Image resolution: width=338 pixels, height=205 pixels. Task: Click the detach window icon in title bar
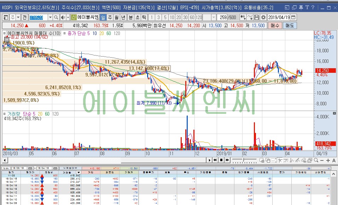click(x=294, y=7)
